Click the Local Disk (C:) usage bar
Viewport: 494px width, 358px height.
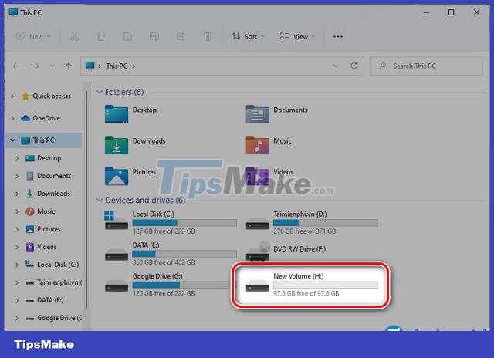[184, 223]
